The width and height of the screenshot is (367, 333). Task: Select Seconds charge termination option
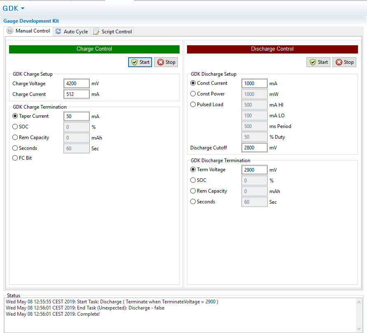pyautogui.click(x=25, y=148)
